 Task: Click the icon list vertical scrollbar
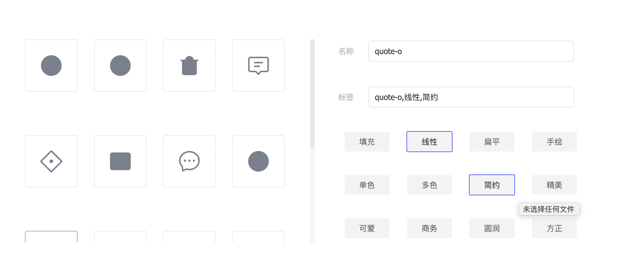coord(312,93)
